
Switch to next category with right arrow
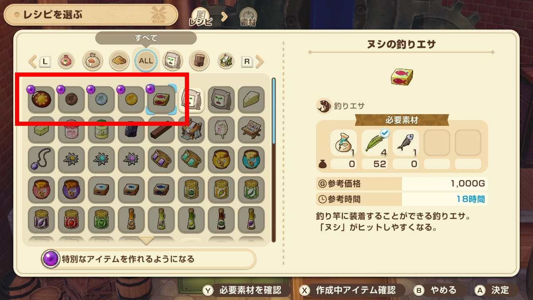click(x=260, y=62)
